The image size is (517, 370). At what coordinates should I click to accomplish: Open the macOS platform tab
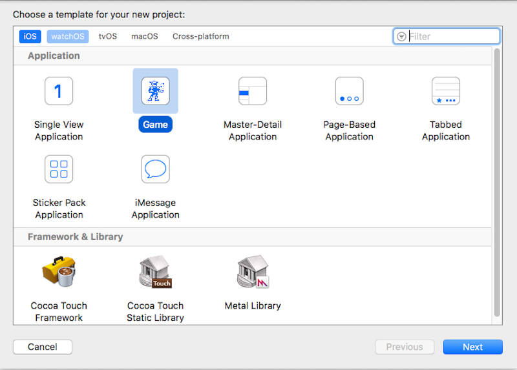144,36
